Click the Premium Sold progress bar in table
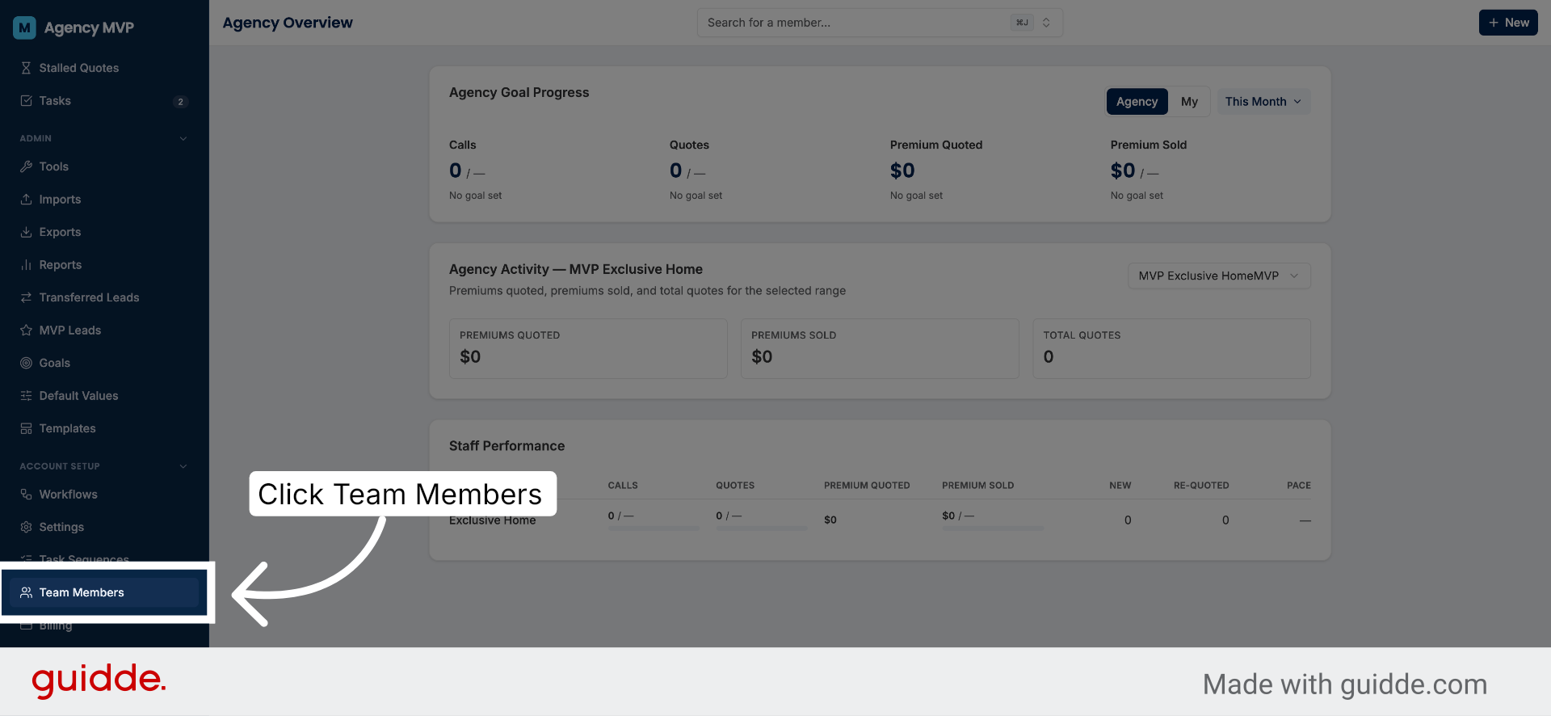The image size is (1551, 716). click(993, 529)
